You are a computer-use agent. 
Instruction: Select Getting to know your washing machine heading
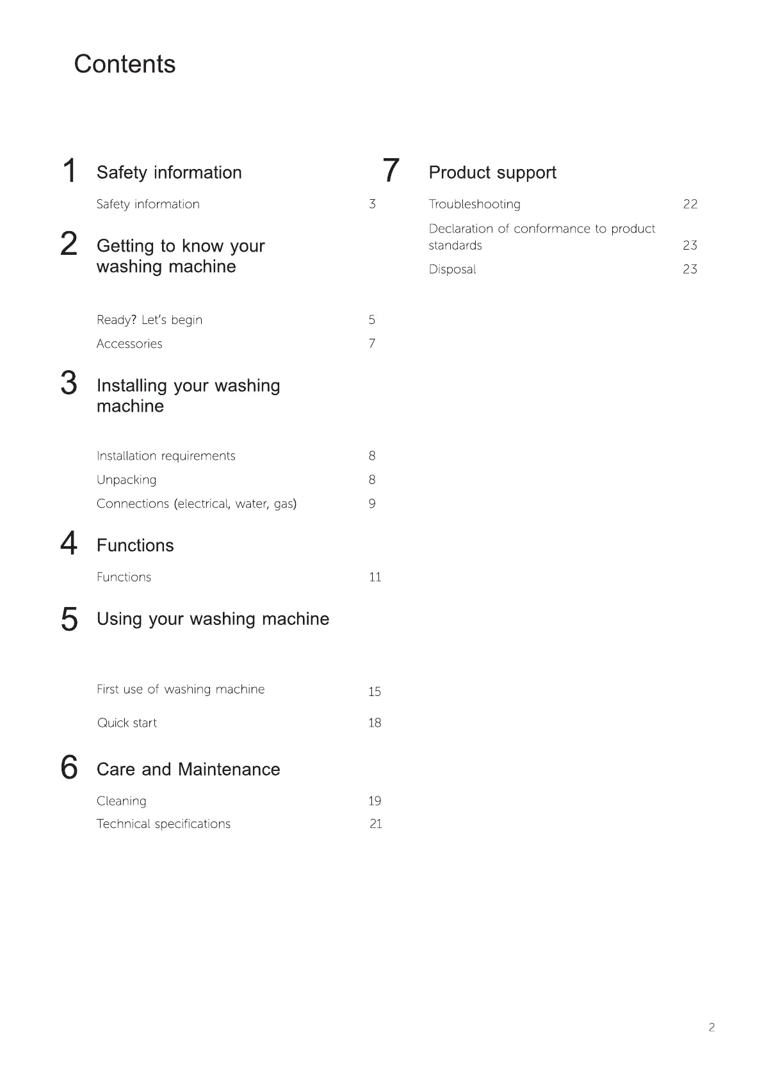[x=181, y=256]
